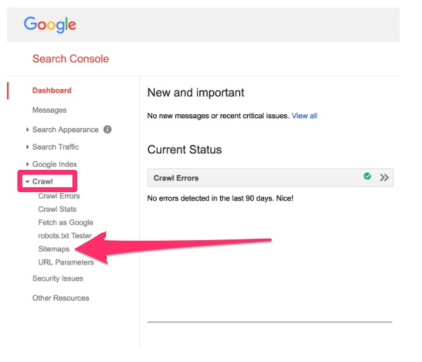Click the No new messages text

coord(218,116)
